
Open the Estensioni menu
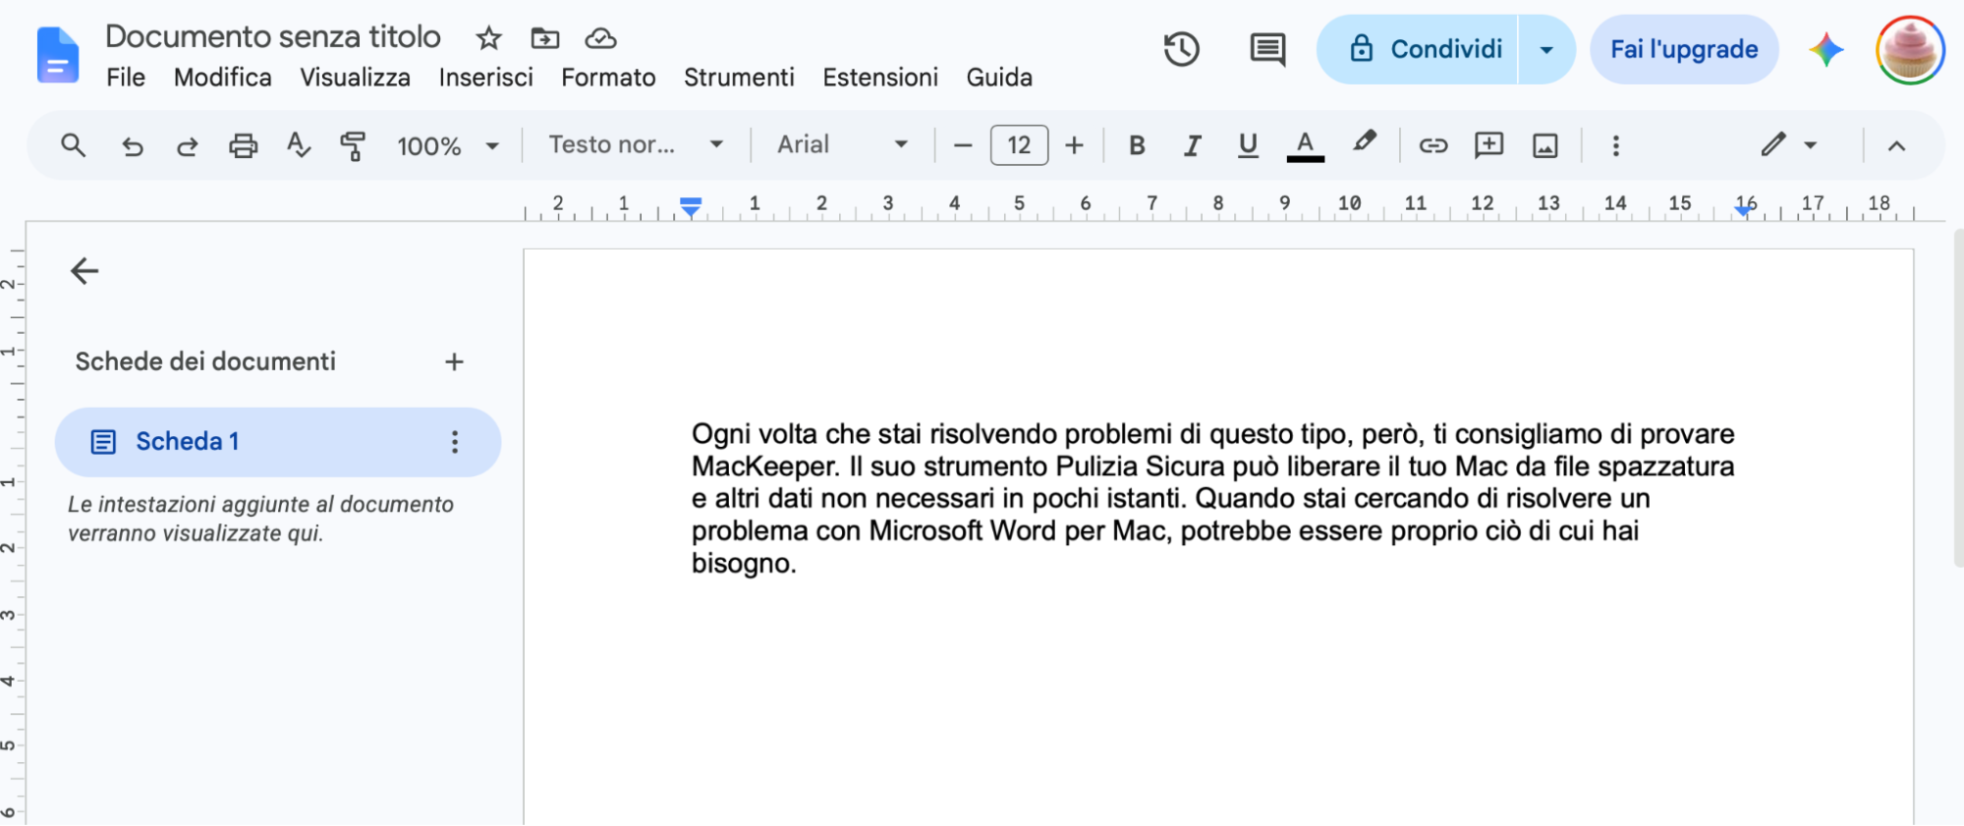(880, 78)
